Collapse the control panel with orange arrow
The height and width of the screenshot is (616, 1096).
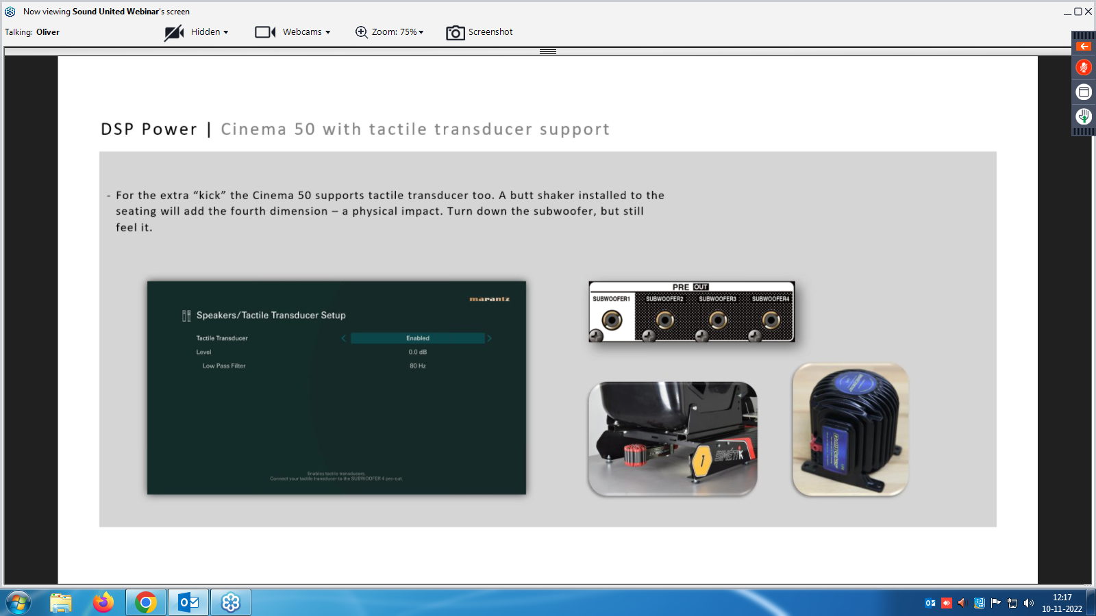pyautogui.click(x=1084, y=47)
